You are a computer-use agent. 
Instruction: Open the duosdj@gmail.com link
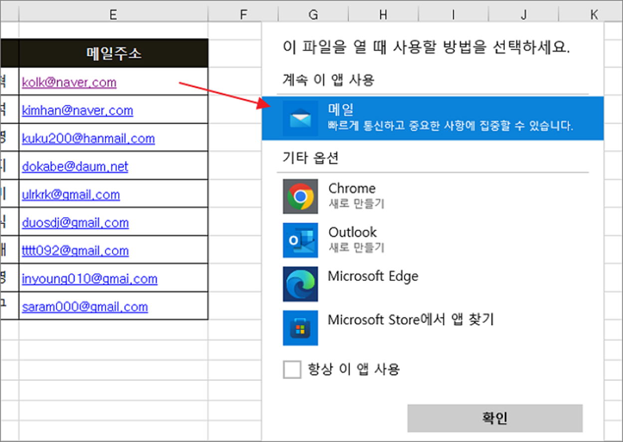[75, 222]
